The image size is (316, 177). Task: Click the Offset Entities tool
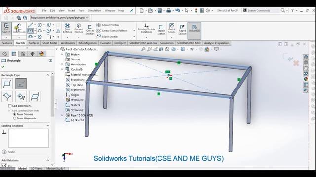tap(90, 29)
